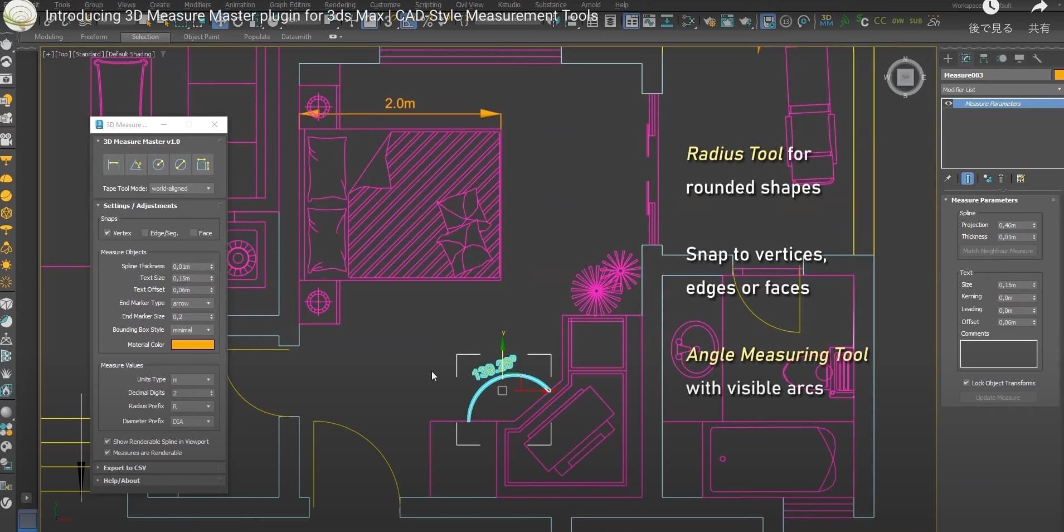Click the Show End Result toggle icon
1064x532 pixels.
point(968,178)
